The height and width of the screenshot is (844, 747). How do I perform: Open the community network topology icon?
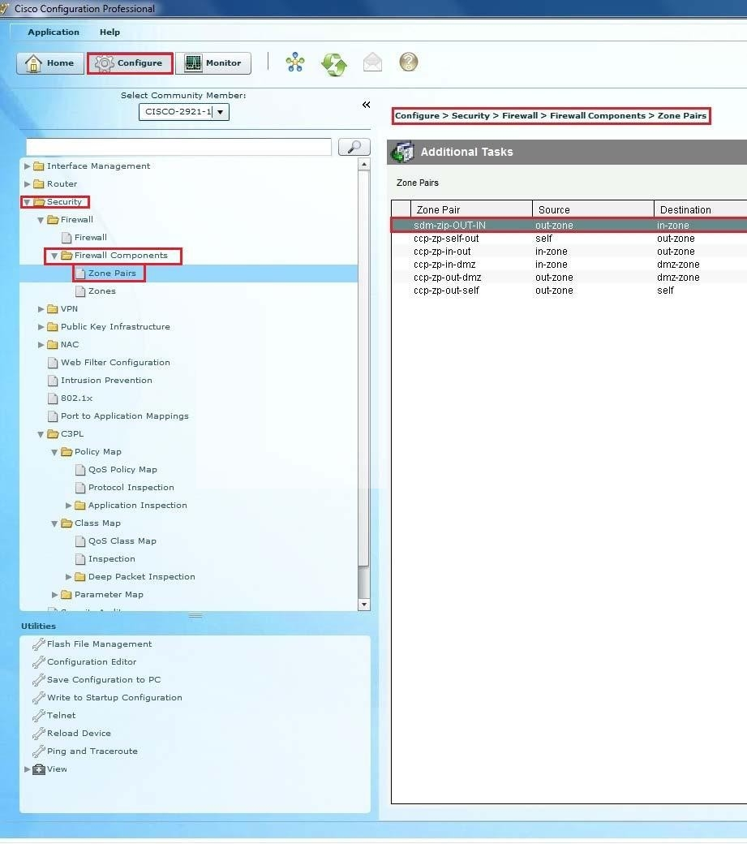[x=294, y=62]
